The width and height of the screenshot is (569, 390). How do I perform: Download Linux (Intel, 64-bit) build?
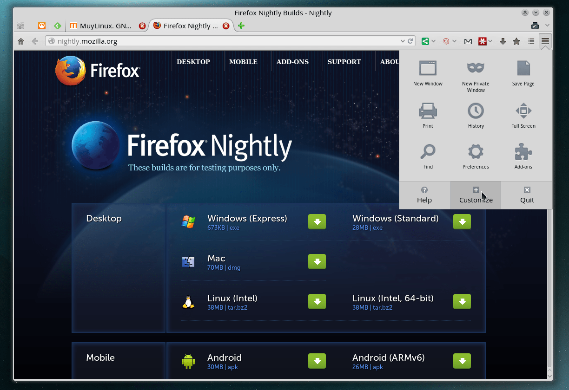click(x=462, y=302)
